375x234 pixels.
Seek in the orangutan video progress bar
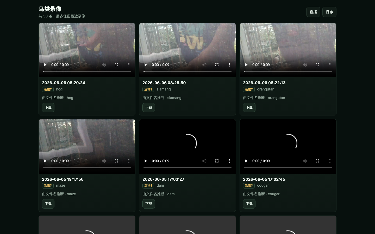(x=288, y=71)
